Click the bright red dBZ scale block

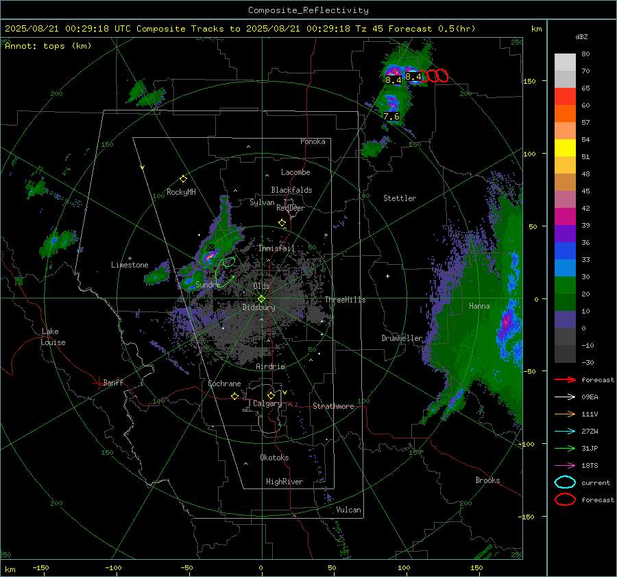(x=565, y=96)
